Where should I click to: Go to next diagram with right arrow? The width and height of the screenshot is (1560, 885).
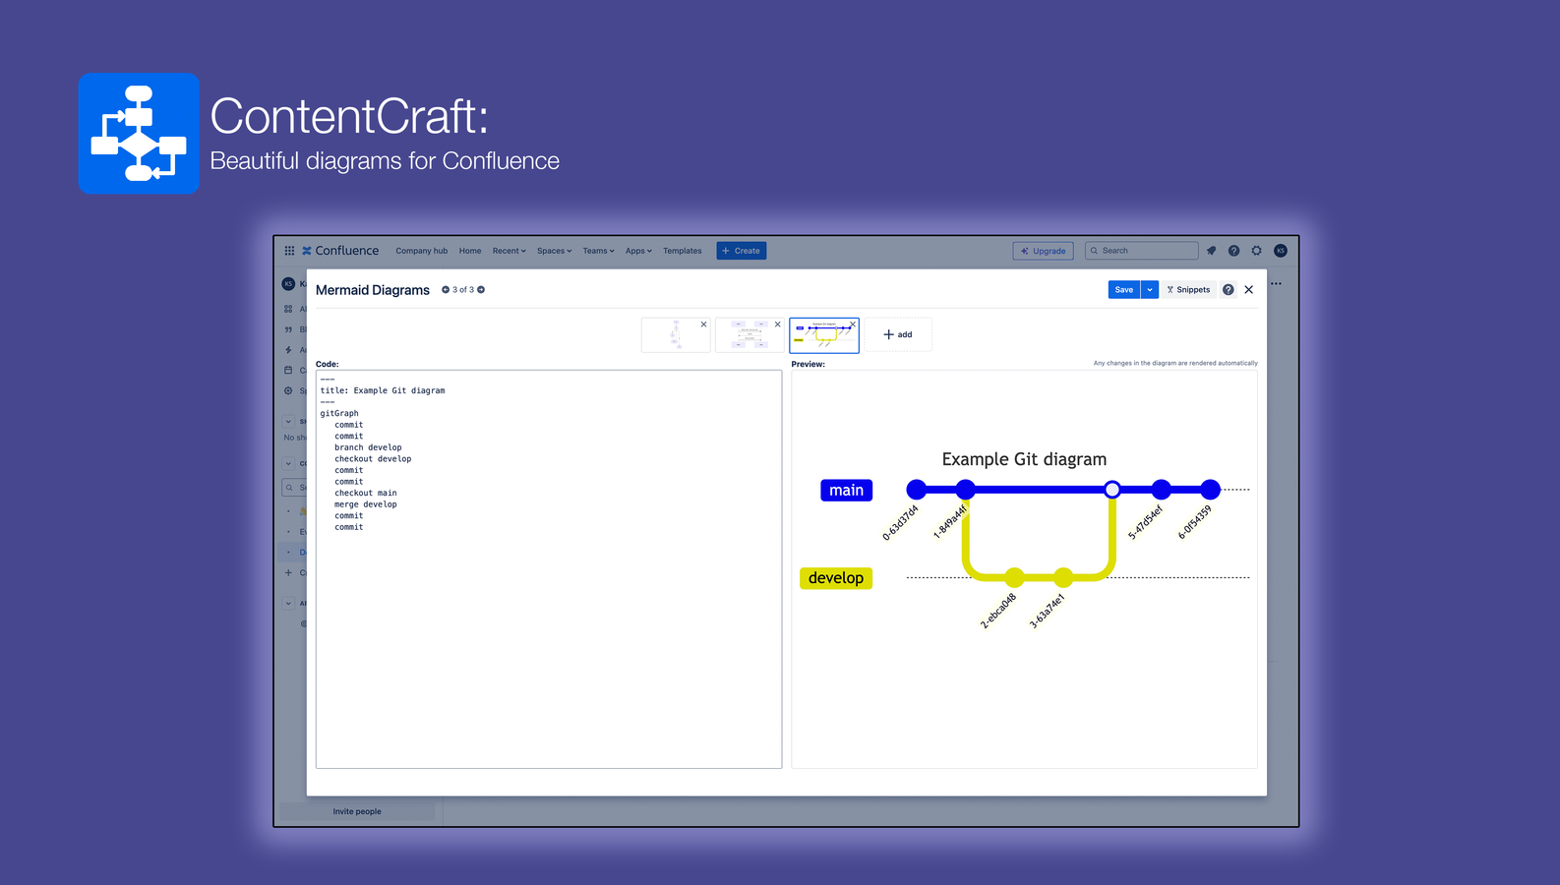coord(481,290)
